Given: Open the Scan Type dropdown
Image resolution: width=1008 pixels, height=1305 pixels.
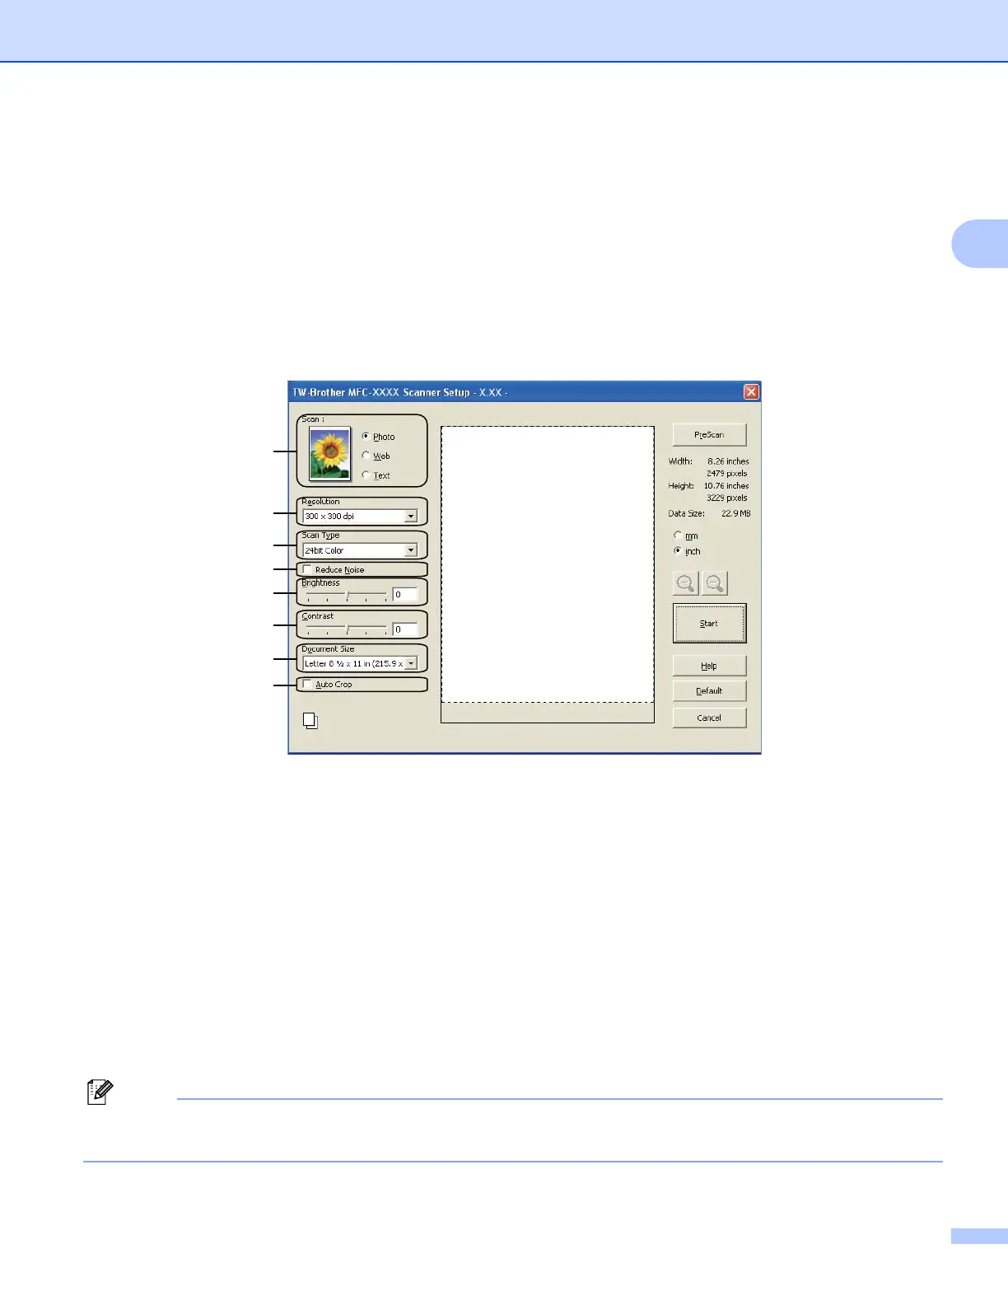Looking at the screenshot, I should click(411, 550).
